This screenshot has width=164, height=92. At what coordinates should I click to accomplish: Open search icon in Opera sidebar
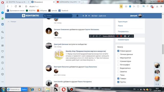(x=3, y=32)
